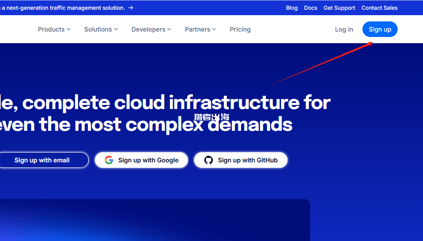The image size is (423, 241).
Task: Click Contact Sales link
Action: (x=379, y=8)
